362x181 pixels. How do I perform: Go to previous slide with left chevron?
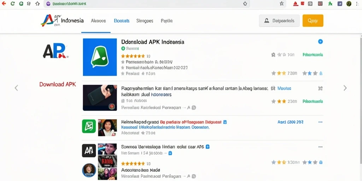(x=16, y=88)
